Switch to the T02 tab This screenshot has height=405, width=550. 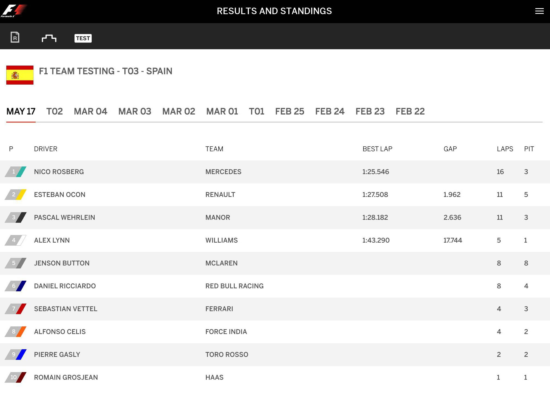(54, 112)
